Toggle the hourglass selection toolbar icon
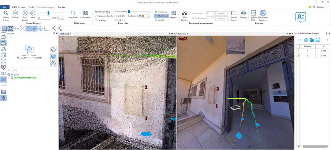The width and height of the screenshot is (331, 150). (x=11, y=29)
